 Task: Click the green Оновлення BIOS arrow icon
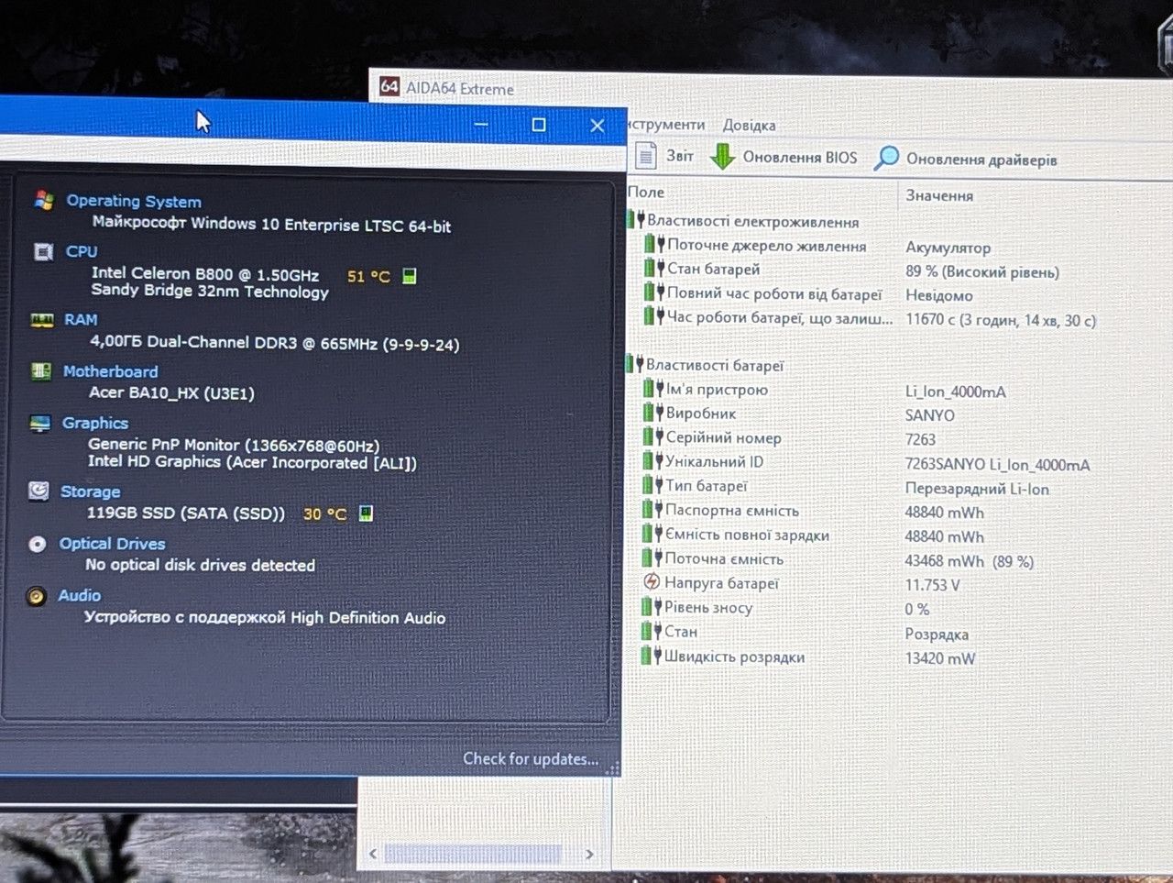[x=723, y=156]
